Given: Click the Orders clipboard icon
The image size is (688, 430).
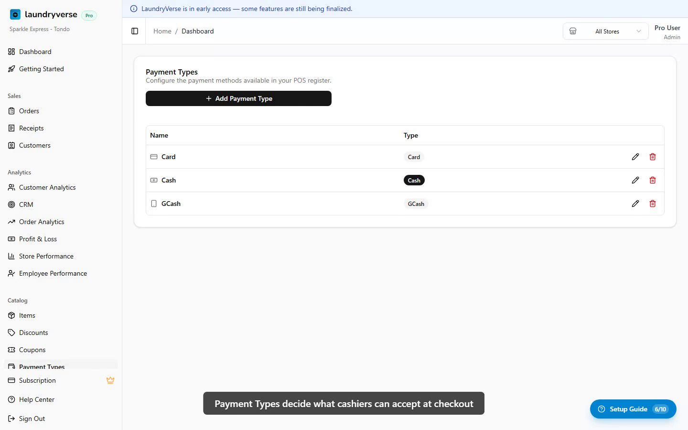Looking at the screenshot, I should click(x=11, y=111).
